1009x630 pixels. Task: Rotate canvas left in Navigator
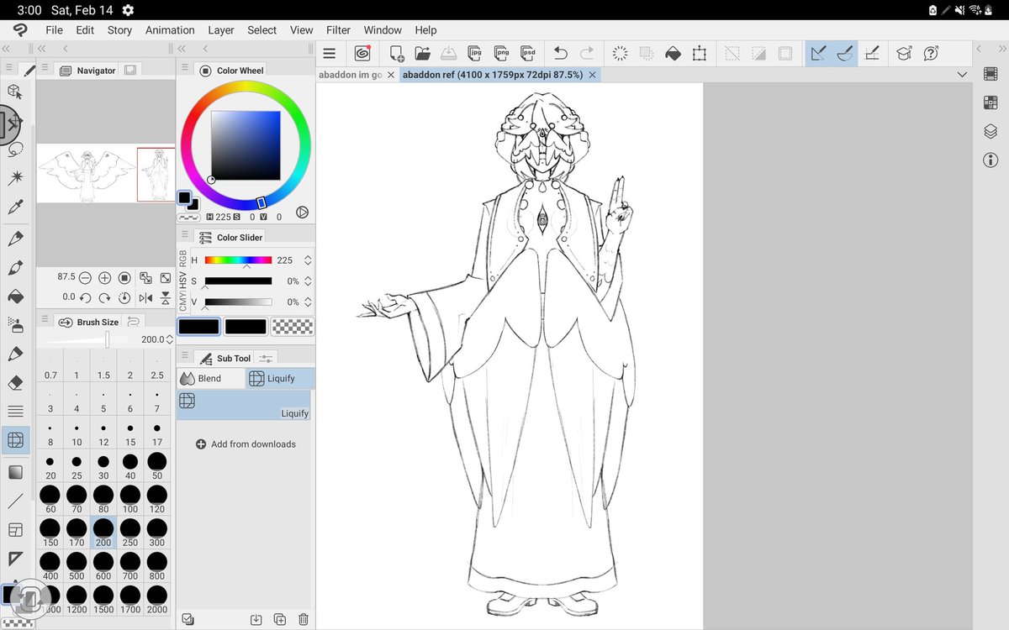click(86, 297)
